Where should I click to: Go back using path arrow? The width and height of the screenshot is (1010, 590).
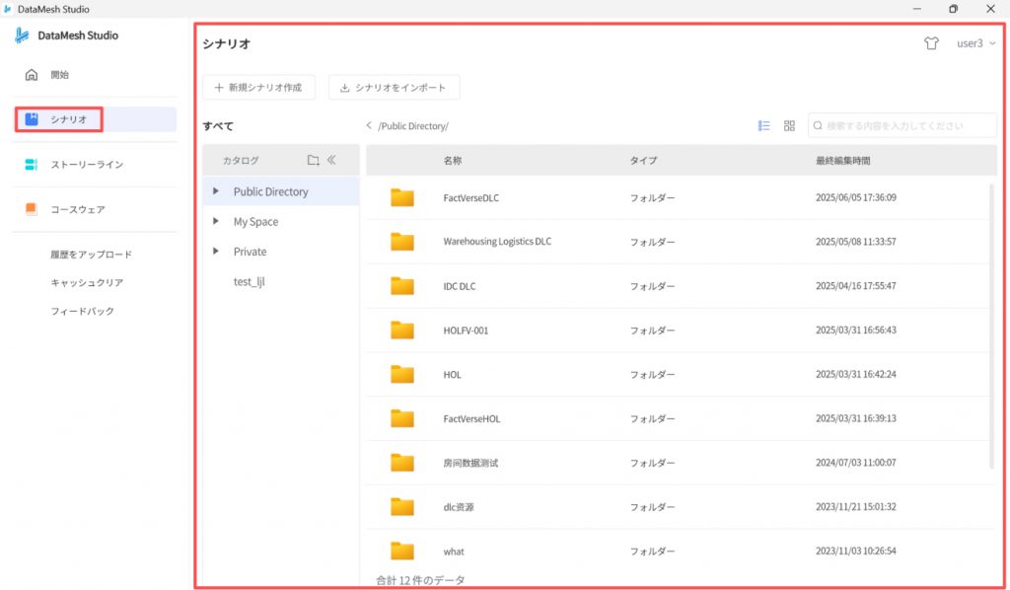369,126
